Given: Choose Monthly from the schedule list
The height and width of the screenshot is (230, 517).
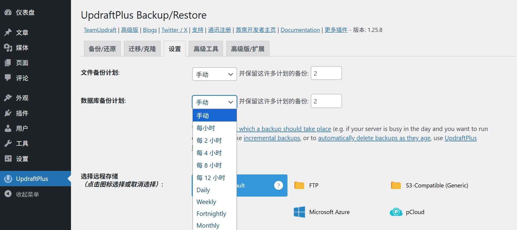Looking at the screenshot, I should [214, 225].
